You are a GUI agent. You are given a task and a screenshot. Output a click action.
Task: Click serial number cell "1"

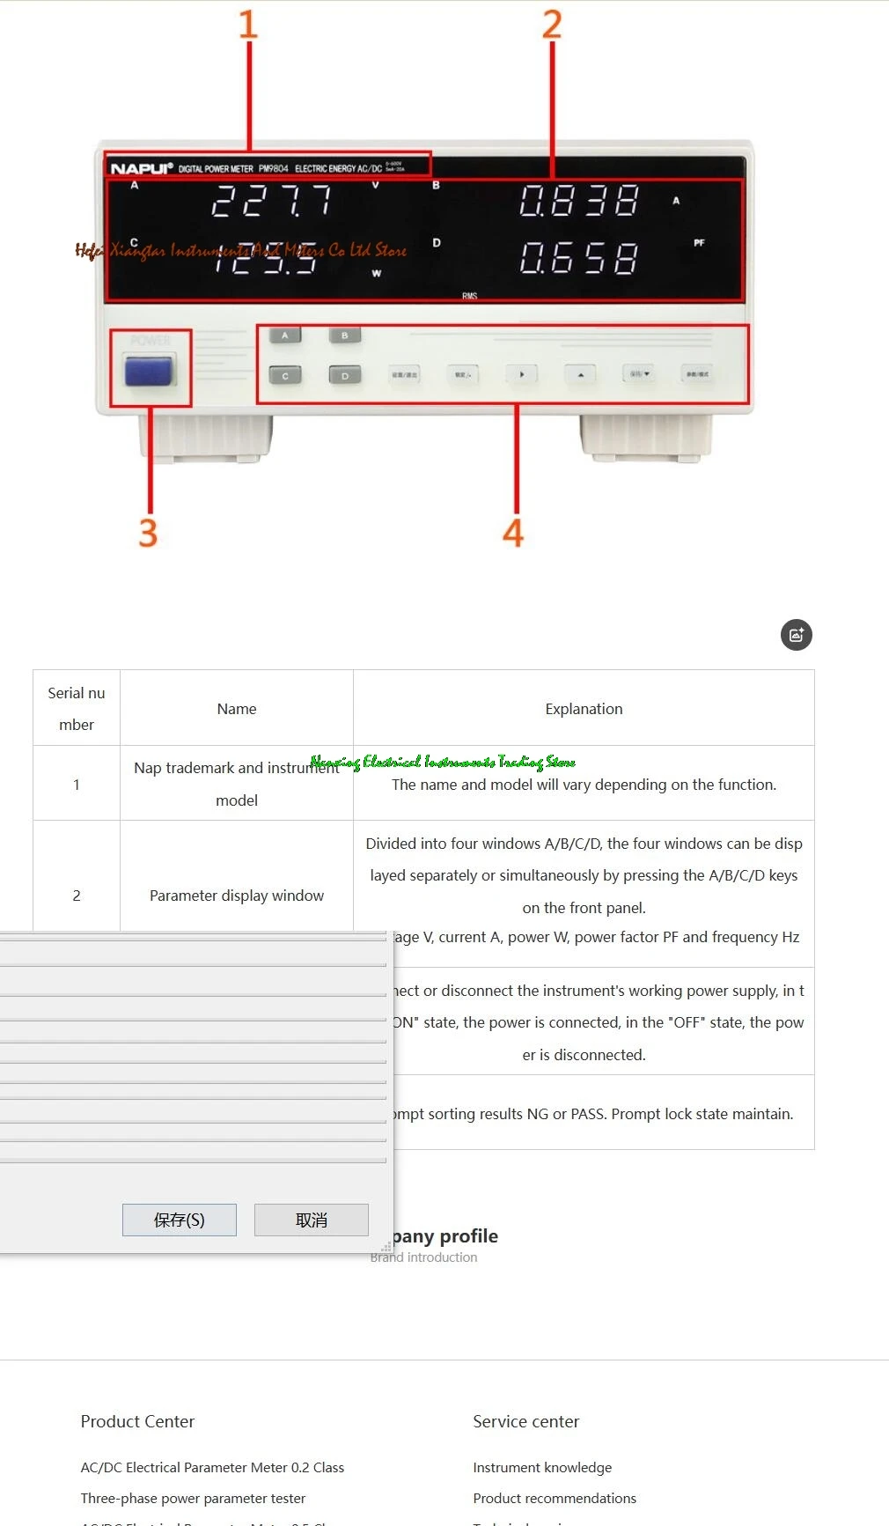pos(77,785)
